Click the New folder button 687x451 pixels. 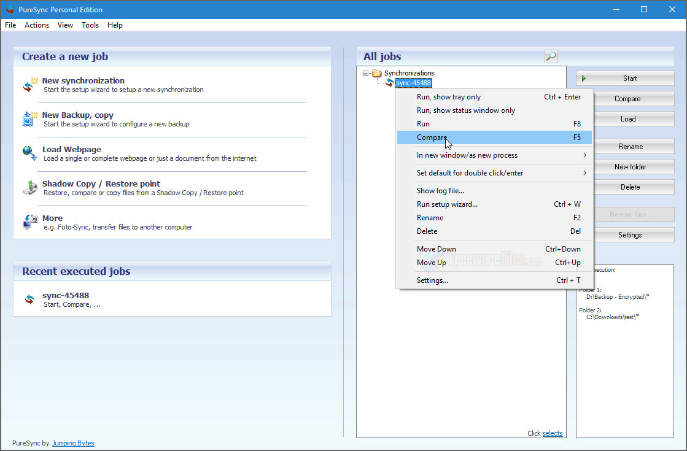pyautogui.click(x=634, y=167)
